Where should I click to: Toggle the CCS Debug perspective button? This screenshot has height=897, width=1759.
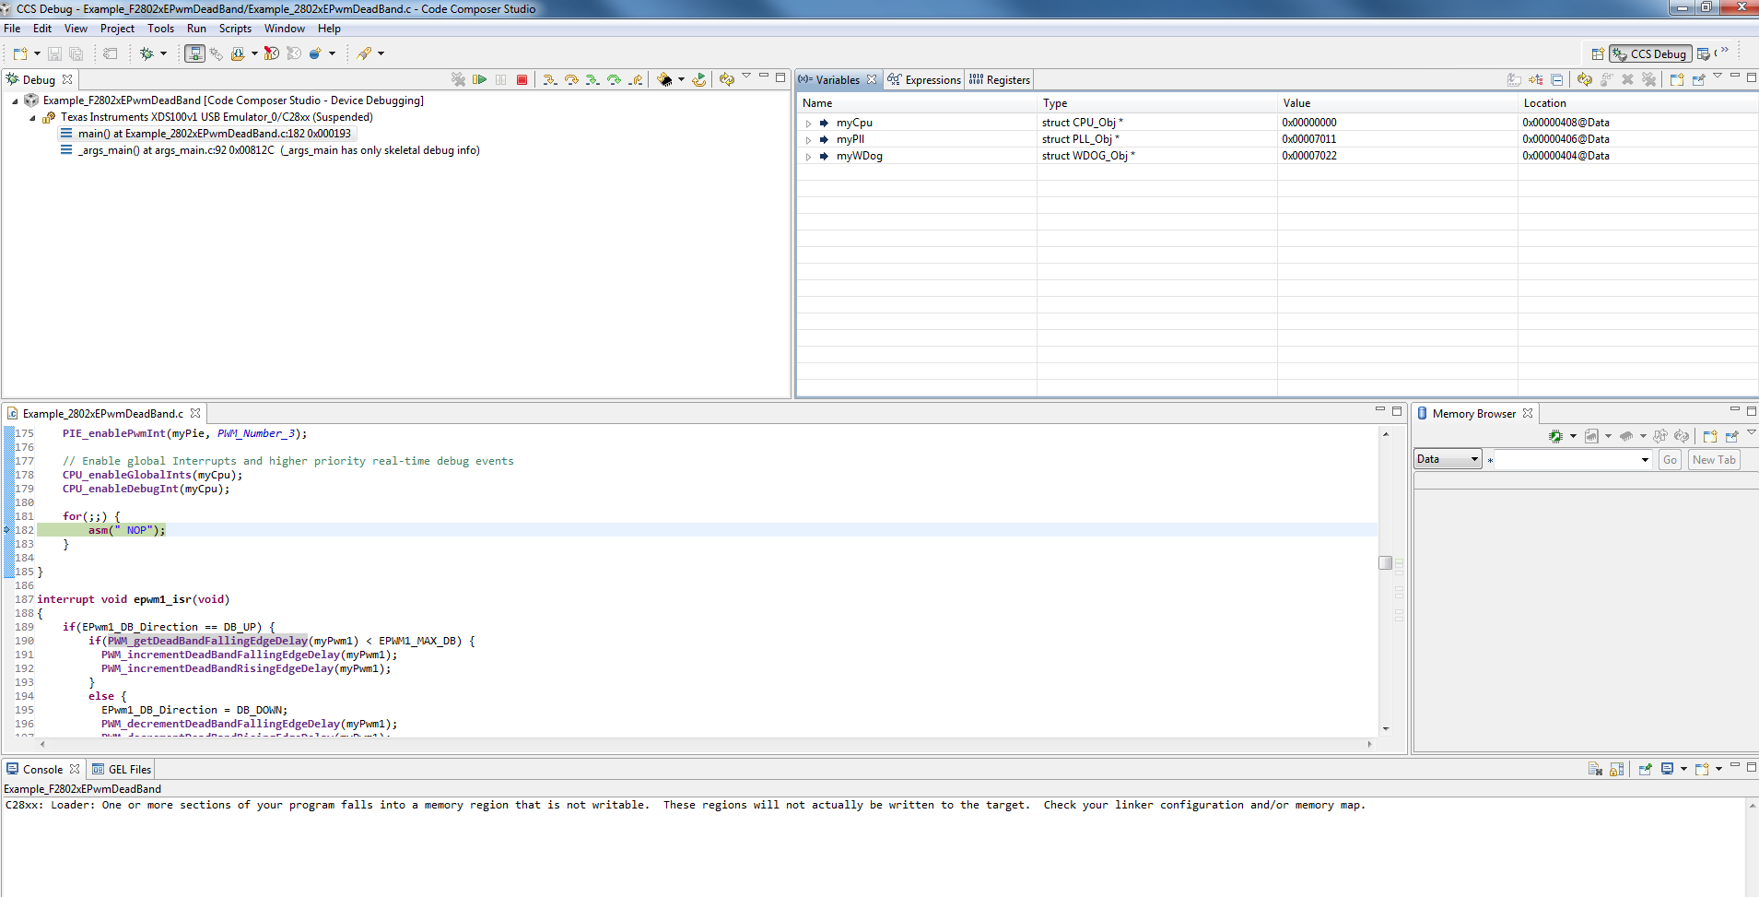tap(1650, 53)
